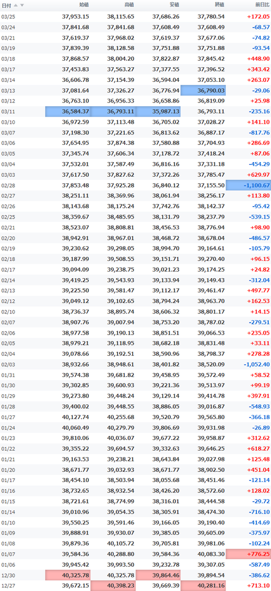The width and height of the screenshot is (271, 591).
Task: Select the 02/14 date cell
Action: point(8,280)
